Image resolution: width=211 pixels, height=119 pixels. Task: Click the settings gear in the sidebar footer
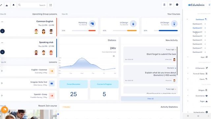[188, 116]
